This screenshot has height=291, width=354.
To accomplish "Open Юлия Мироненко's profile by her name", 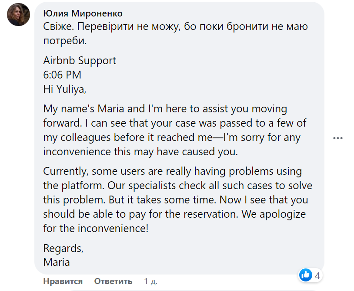I will [81, 13].
